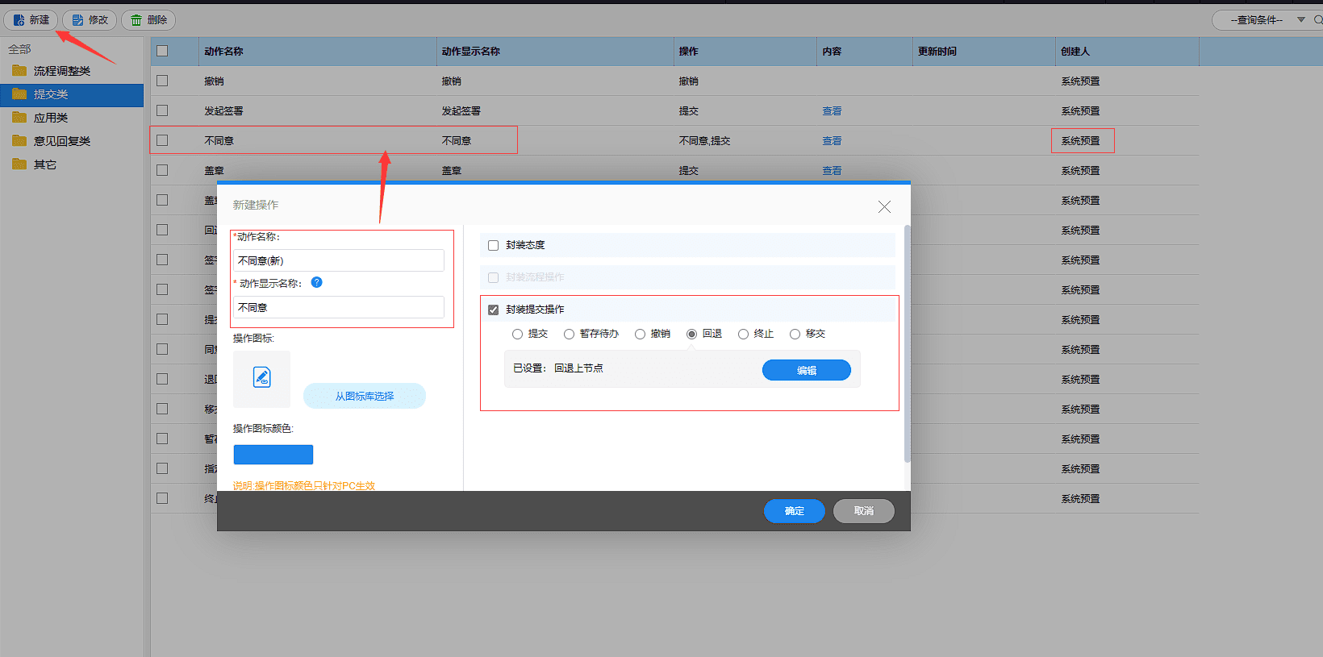Screen dimensions: 1323x657
Task: Enable the 封装态度 checkbox
Action: 494,245
